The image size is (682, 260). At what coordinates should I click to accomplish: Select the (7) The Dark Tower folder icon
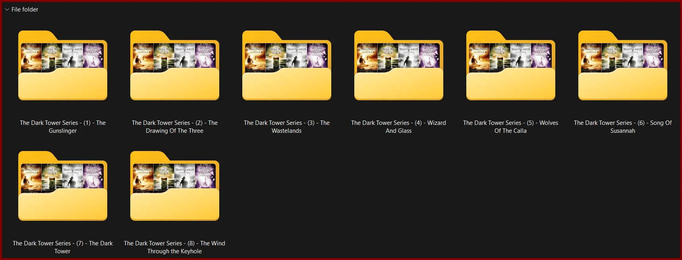click(x=63, y=186)
